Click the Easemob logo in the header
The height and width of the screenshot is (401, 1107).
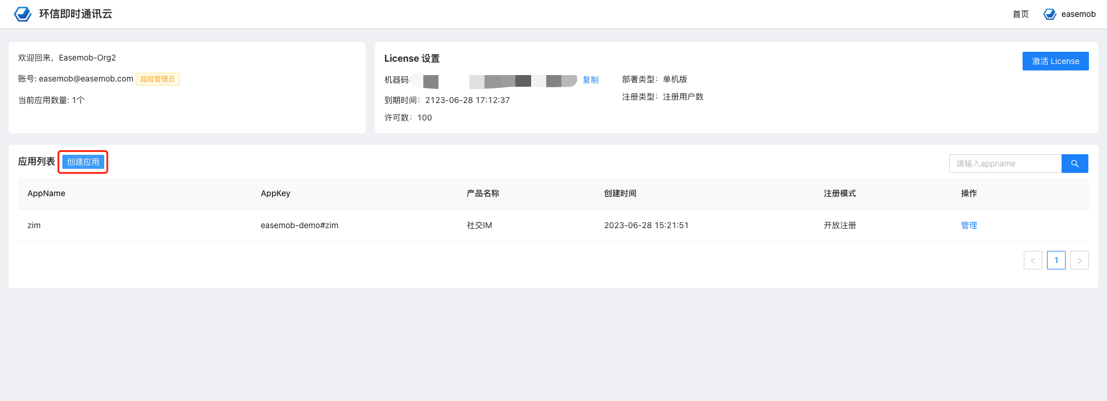23,14
